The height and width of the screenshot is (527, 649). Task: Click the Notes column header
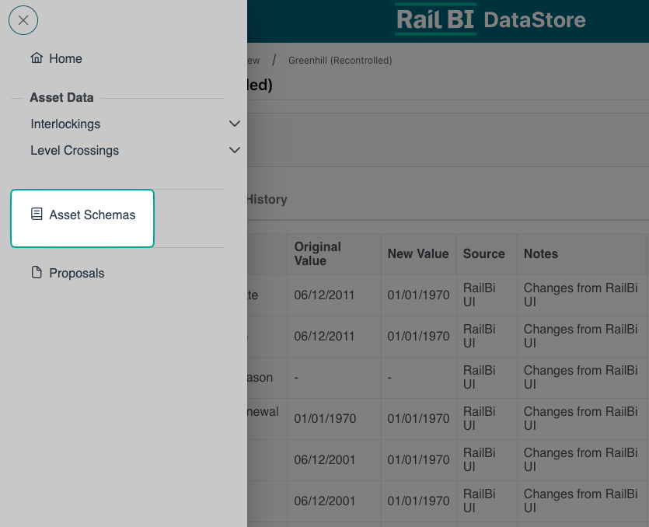click(x=540, y=253)
